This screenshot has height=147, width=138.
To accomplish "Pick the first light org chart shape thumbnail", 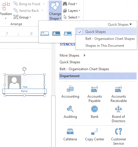I will pos(45,34).
